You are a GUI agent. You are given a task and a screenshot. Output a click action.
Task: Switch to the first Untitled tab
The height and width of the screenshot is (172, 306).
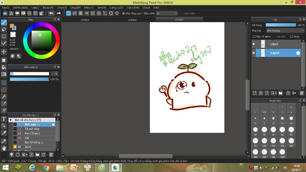point(85,20)
